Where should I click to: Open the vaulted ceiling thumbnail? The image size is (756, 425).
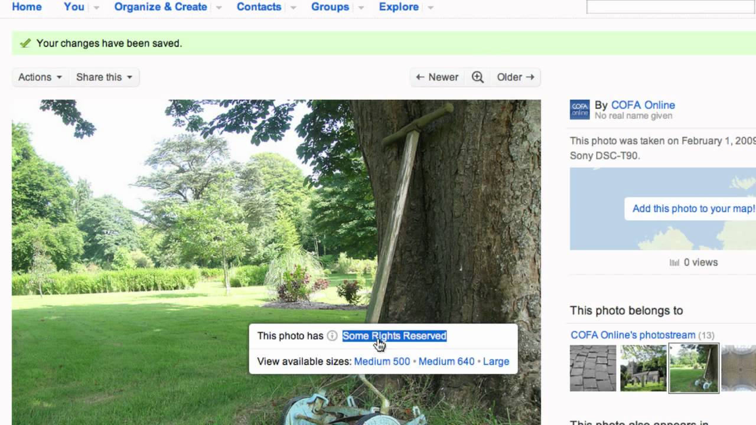(739, 368)
